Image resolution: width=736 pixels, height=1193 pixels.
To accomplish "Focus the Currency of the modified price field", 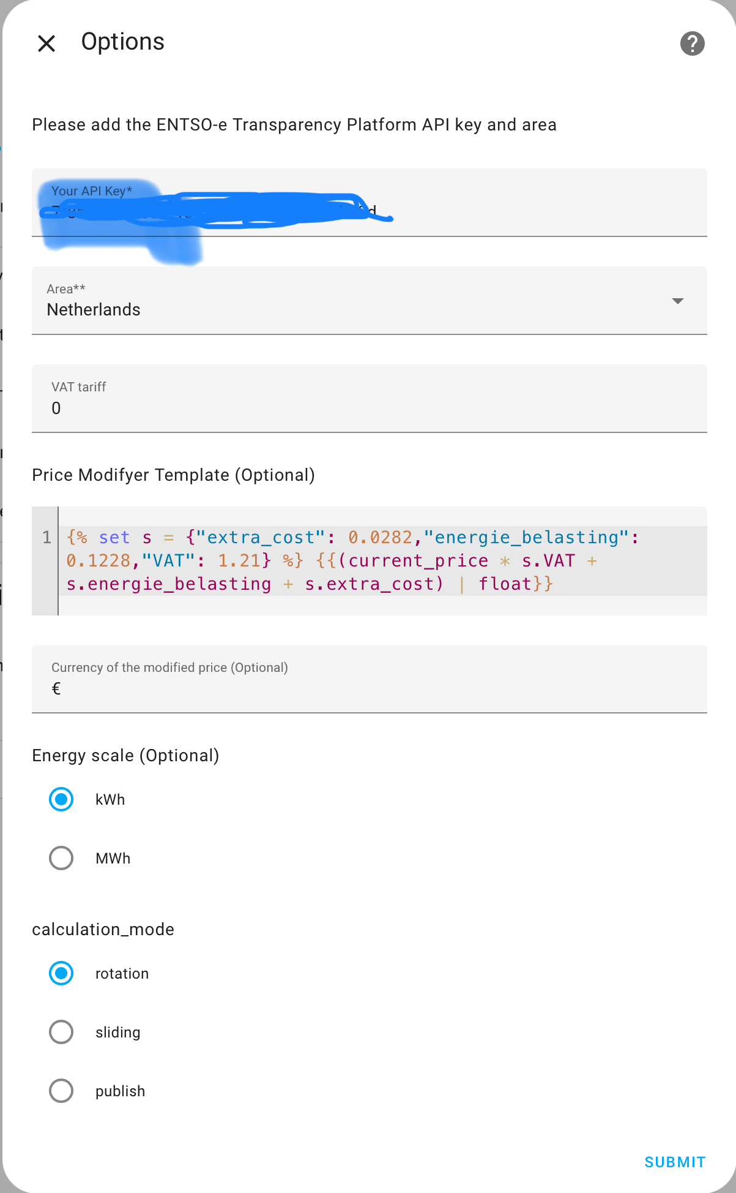I will coord(370,679).
